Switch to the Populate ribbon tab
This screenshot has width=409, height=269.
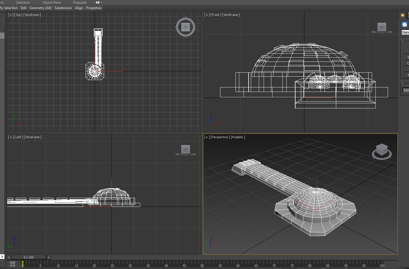(x=80, y=3)
